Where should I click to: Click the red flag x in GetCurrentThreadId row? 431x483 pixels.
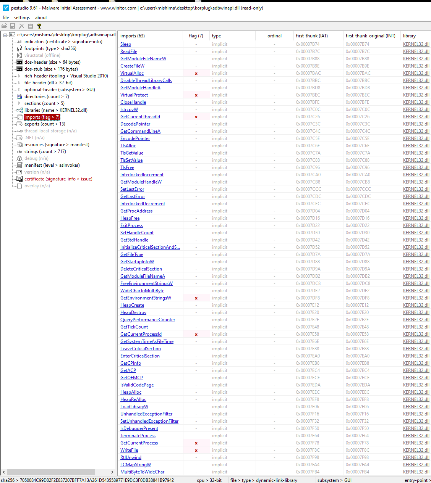196,117
